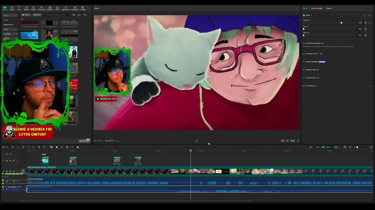Click the Fade out slider handle
Image resolution: width=375 pixels, height=210 pixels.
tap(304, 35)
